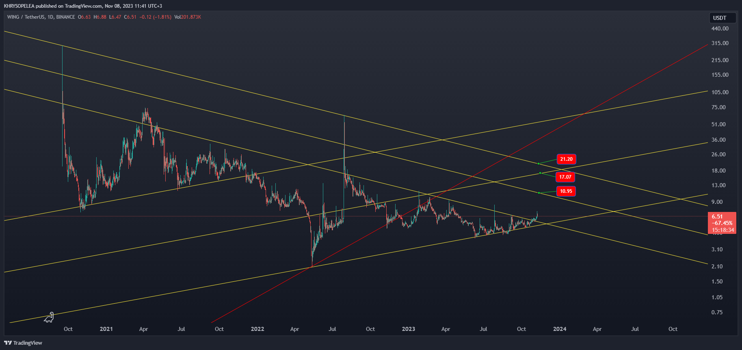
Task: Click the volume value Vol201.873K
Action: tap(188, 17)
